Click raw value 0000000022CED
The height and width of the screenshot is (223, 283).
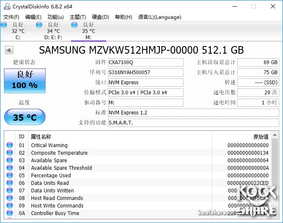[x=248, y=183]
